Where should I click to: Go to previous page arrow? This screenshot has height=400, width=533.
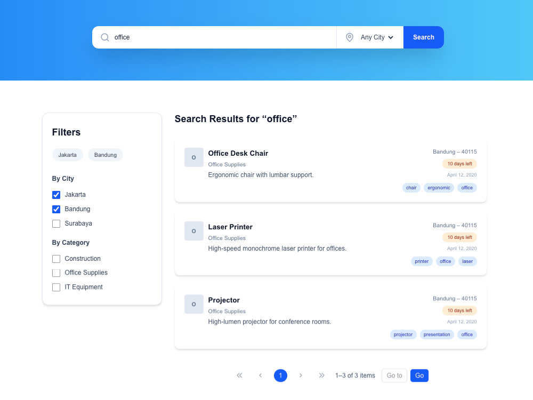(x=261, y=375)
